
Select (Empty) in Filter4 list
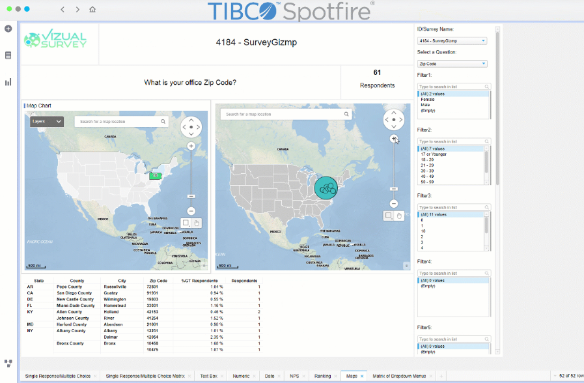tap(428, 286)
